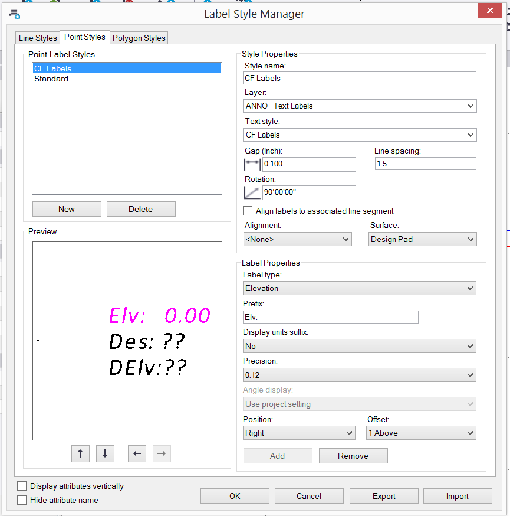510x516 pixels.
Task: Click the Gap distance icon
Action: [x=252, y=164]
